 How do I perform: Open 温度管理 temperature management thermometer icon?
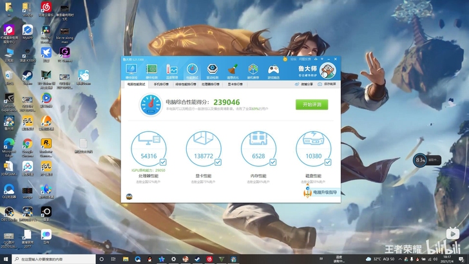(171, 71)
